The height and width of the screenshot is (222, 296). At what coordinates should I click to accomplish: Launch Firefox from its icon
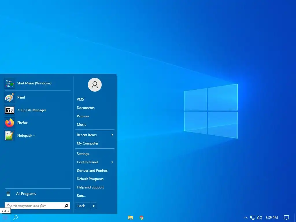(x=10, y=123)
